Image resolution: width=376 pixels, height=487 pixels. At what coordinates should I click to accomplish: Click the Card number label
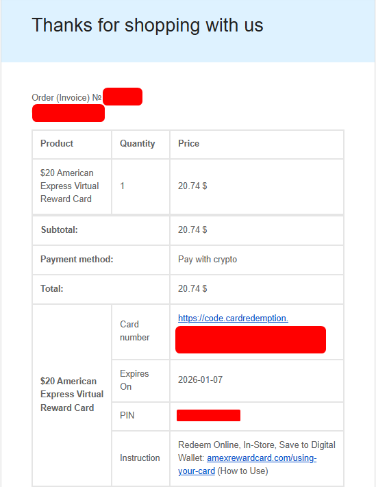(135, 331)
